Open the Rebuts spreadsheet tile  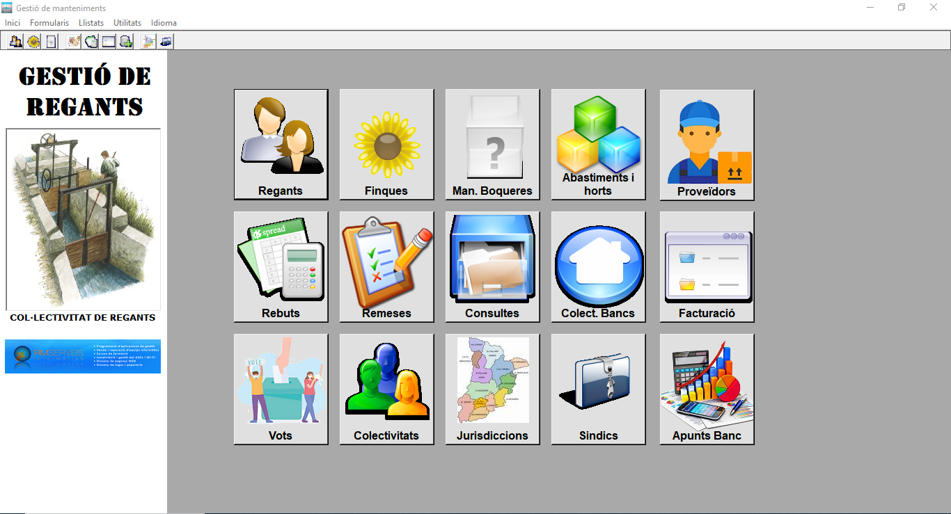coord(281,266)
